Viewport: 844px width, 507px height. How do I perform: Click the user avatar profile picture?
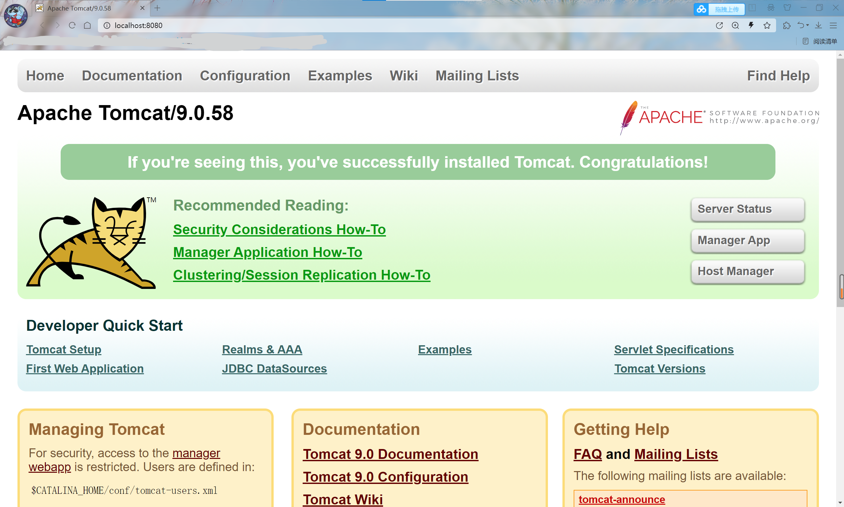click(x=16, y=16)
